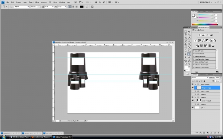Open the layer blend mode dropdown

[200, 77]
